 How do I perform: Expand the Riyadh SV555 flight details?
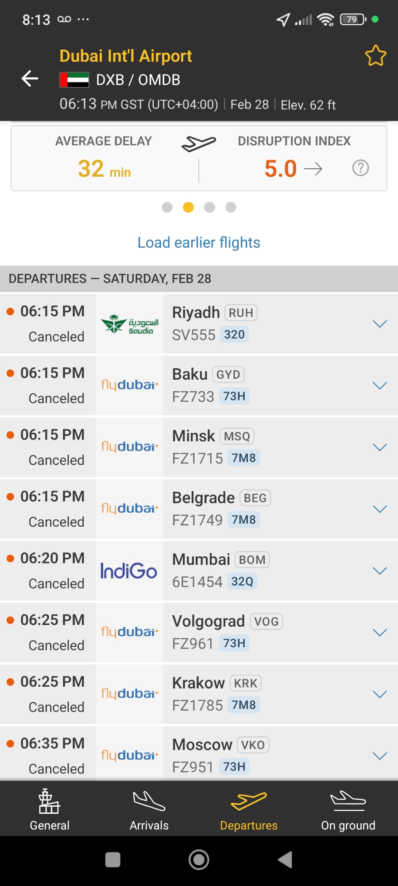click(380, 324)
